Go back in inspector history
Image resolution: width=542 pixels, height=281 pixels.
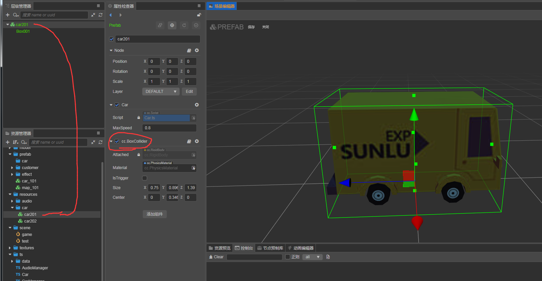(x=111, y=15)
